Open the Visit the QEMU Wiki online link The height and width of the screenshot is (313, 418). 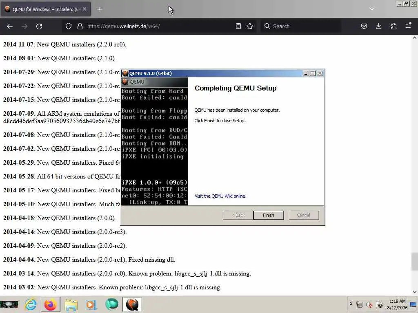[220, 196]
